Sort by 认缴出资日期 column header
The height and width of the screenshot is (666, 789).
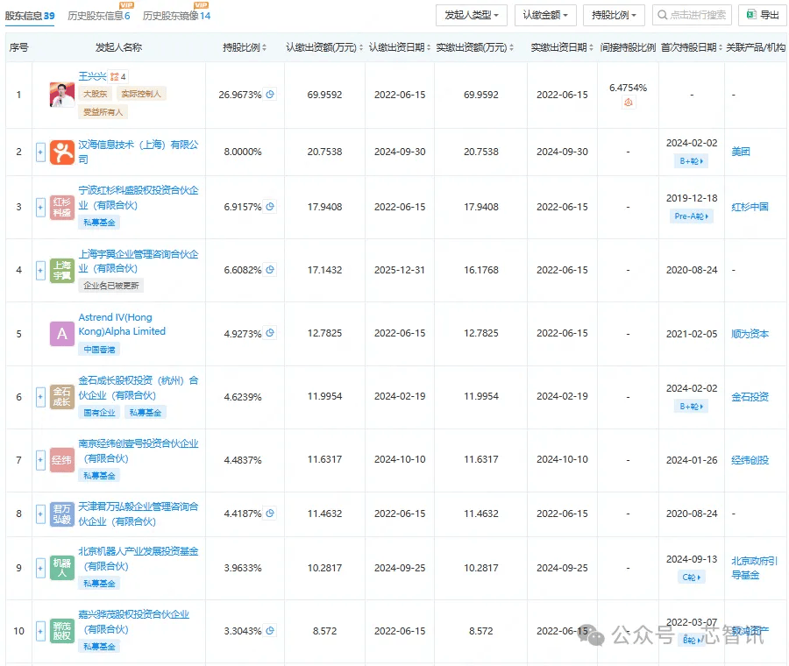coord(400,47)
